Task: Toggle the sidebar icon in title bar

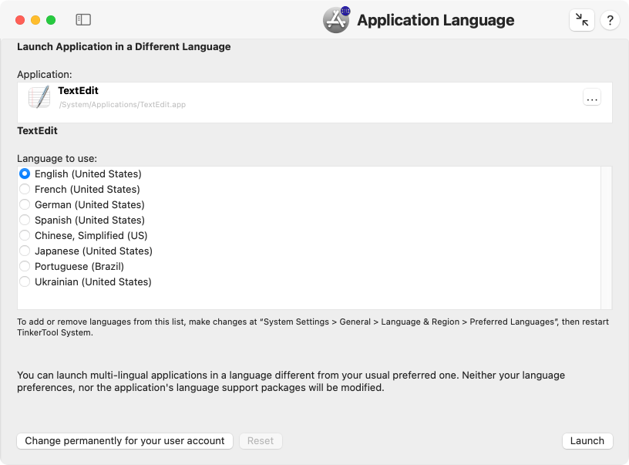Action: (x=83, y=19)
